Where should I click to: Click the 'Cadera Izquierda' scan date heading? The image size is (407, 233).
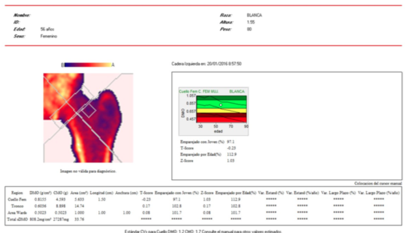click(x=207, y=64)
